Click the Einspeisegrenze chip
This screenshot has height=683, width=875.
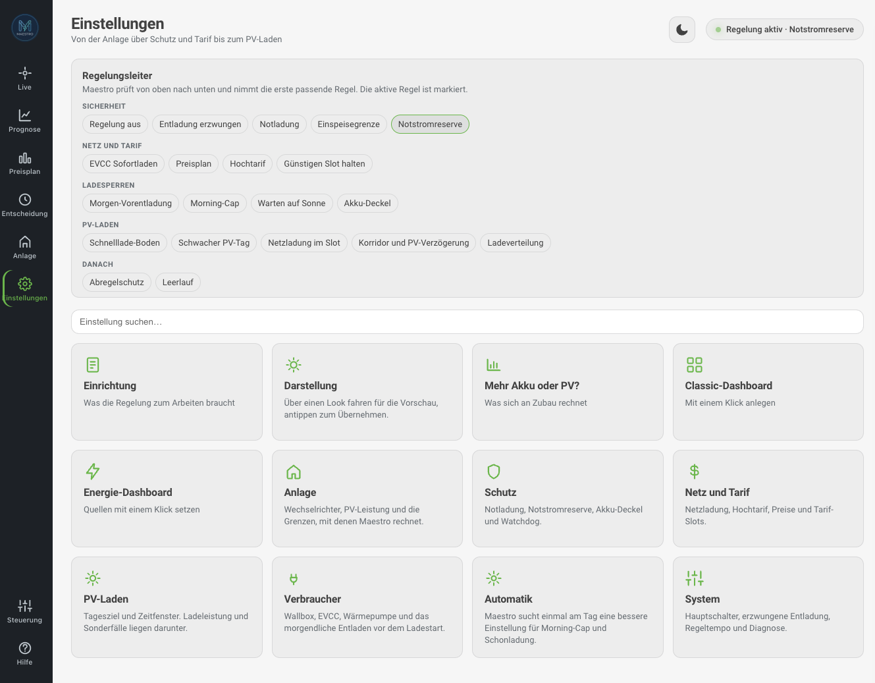(348, 124)
